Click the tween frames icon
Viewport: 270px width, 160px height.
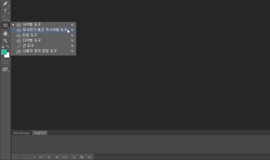click(x=74, y=157)
